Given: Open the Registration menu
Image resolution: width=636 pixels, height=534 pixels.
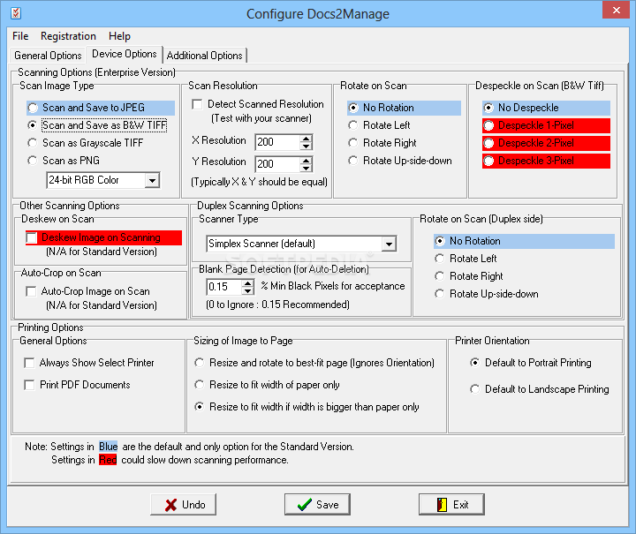Looking at the screenshot, I should tap(68, 36).
